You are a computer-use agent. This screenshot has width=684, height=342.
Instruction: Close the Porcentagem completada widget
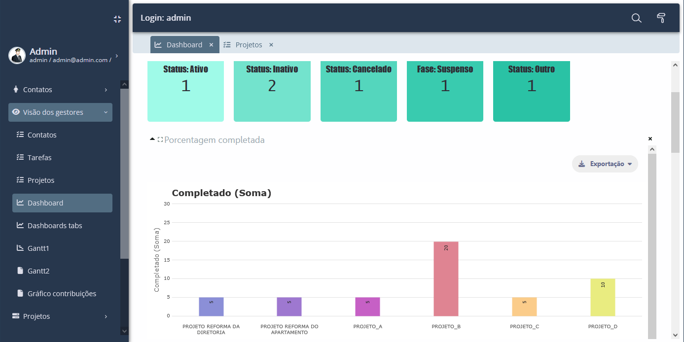(650, 139)
